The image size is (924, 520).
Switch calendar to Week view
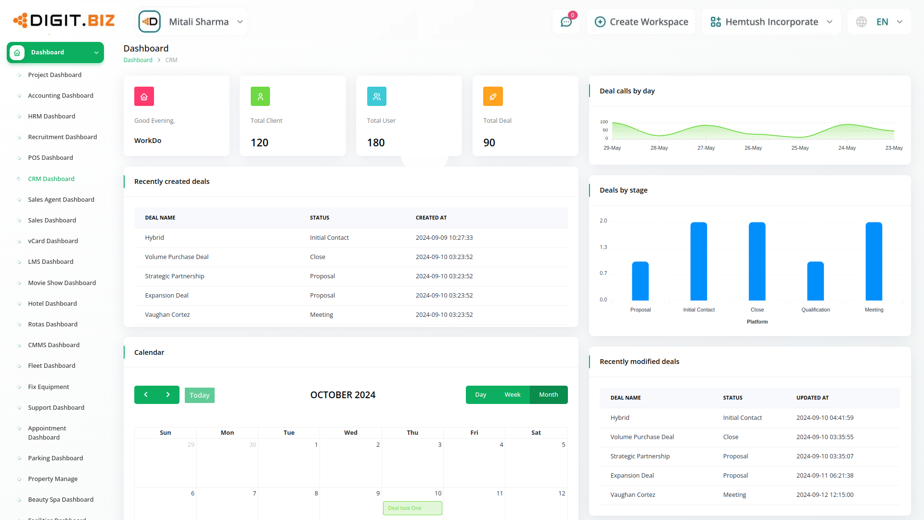pos(513,394)
